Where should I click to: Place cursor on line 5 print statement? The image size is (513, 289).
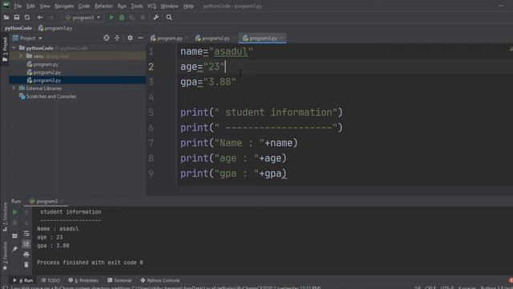[261, 112]
